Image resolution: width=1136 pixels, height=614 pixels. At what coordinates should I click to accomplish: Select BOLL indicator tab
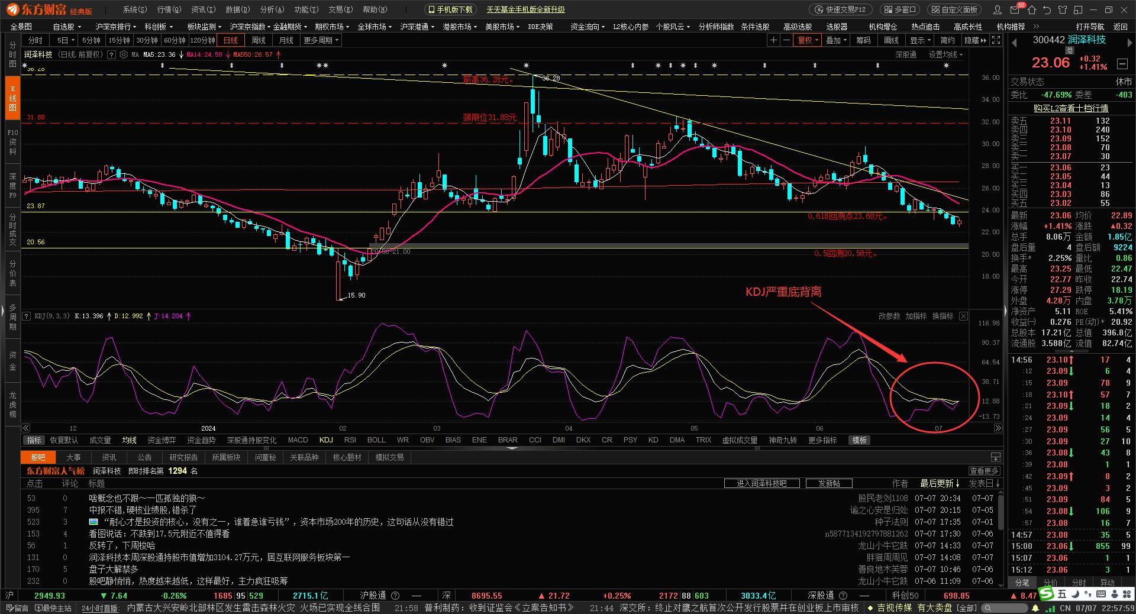click(x=376, y=440)
